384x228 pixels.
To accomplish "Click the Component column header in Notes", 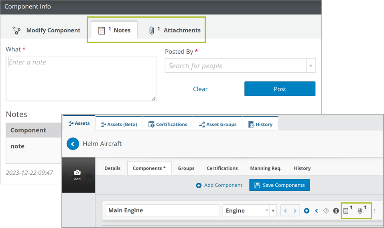I will pos(28,130).
